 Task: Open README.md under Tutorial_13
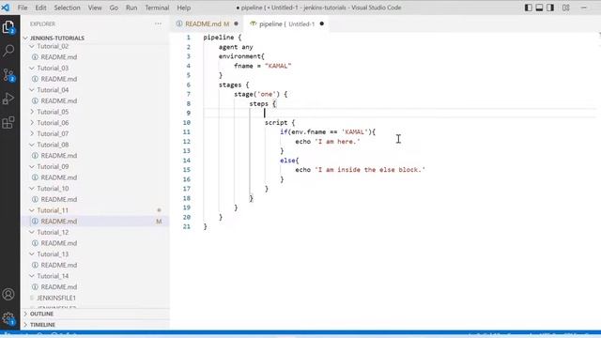tap(58, 265)
